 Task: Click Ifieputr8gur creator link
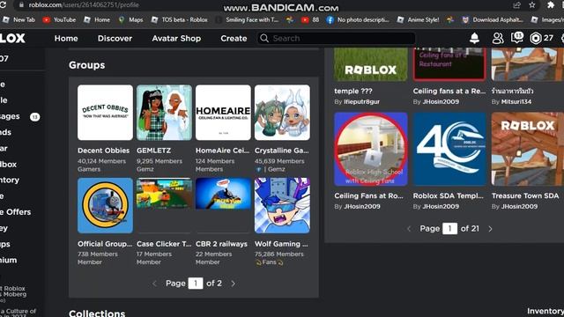coord(361,102)
